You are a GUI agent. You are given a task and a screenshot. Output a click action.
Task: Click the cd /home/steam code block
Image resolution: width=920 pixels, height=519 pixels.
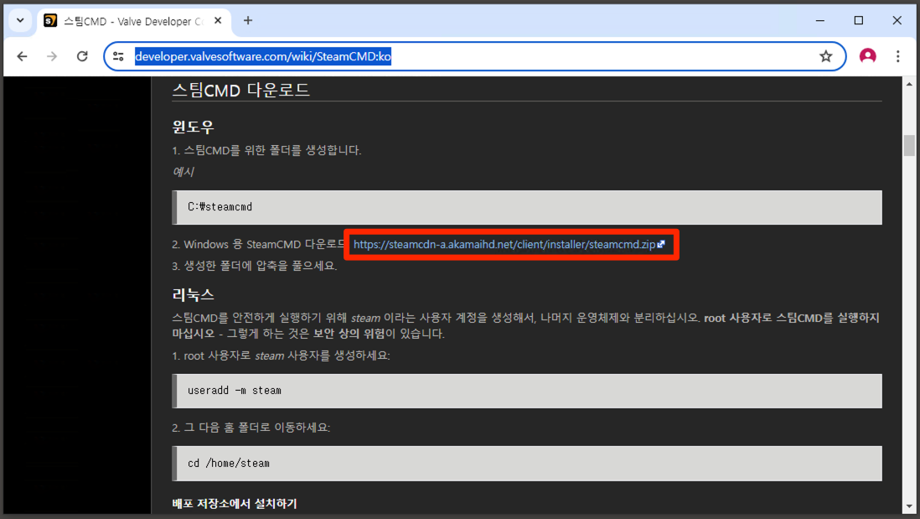tap(527, 464)
